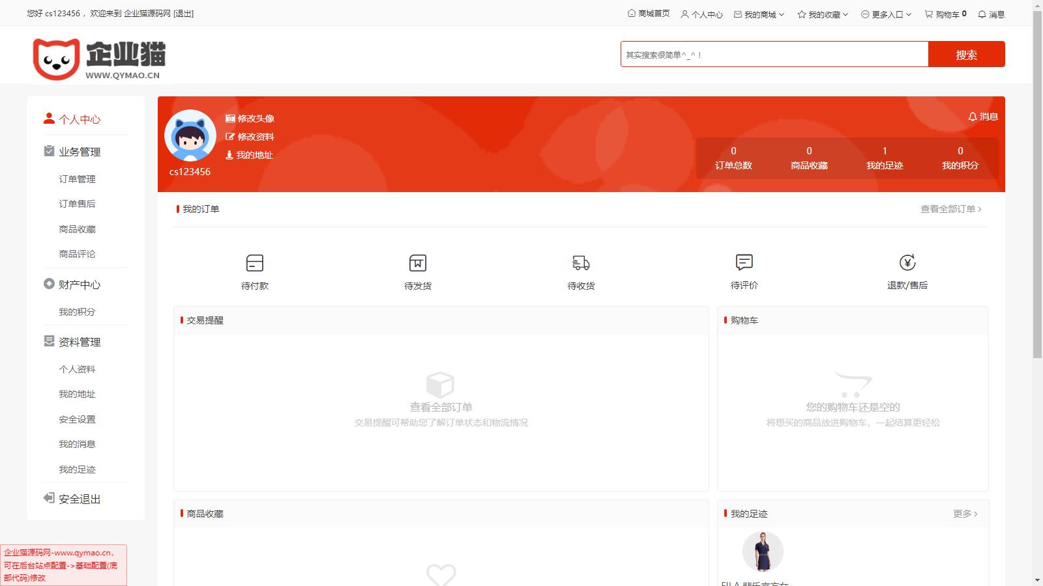The width and height of the screenshot is (1043, 586).
Task: Open 待付款 pending payment orders icon
Action: (x=255, y=263)
